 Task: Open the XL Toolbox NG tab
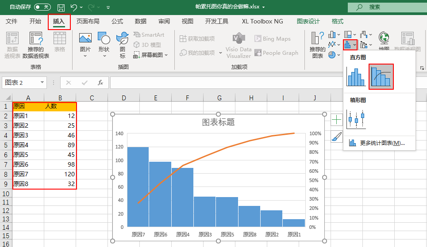[262, 21]
